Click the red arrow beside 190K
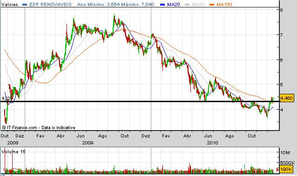Image resolution: width=297 pixels, height=176 pixels. (x=277, y=169)
